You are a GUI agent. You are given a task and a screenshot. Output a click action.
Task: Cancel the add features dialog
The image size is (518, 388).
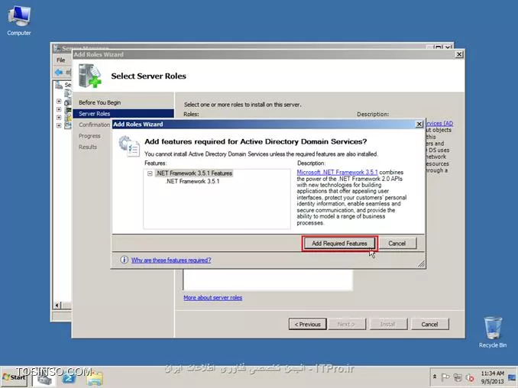click(x=397, y=244)
